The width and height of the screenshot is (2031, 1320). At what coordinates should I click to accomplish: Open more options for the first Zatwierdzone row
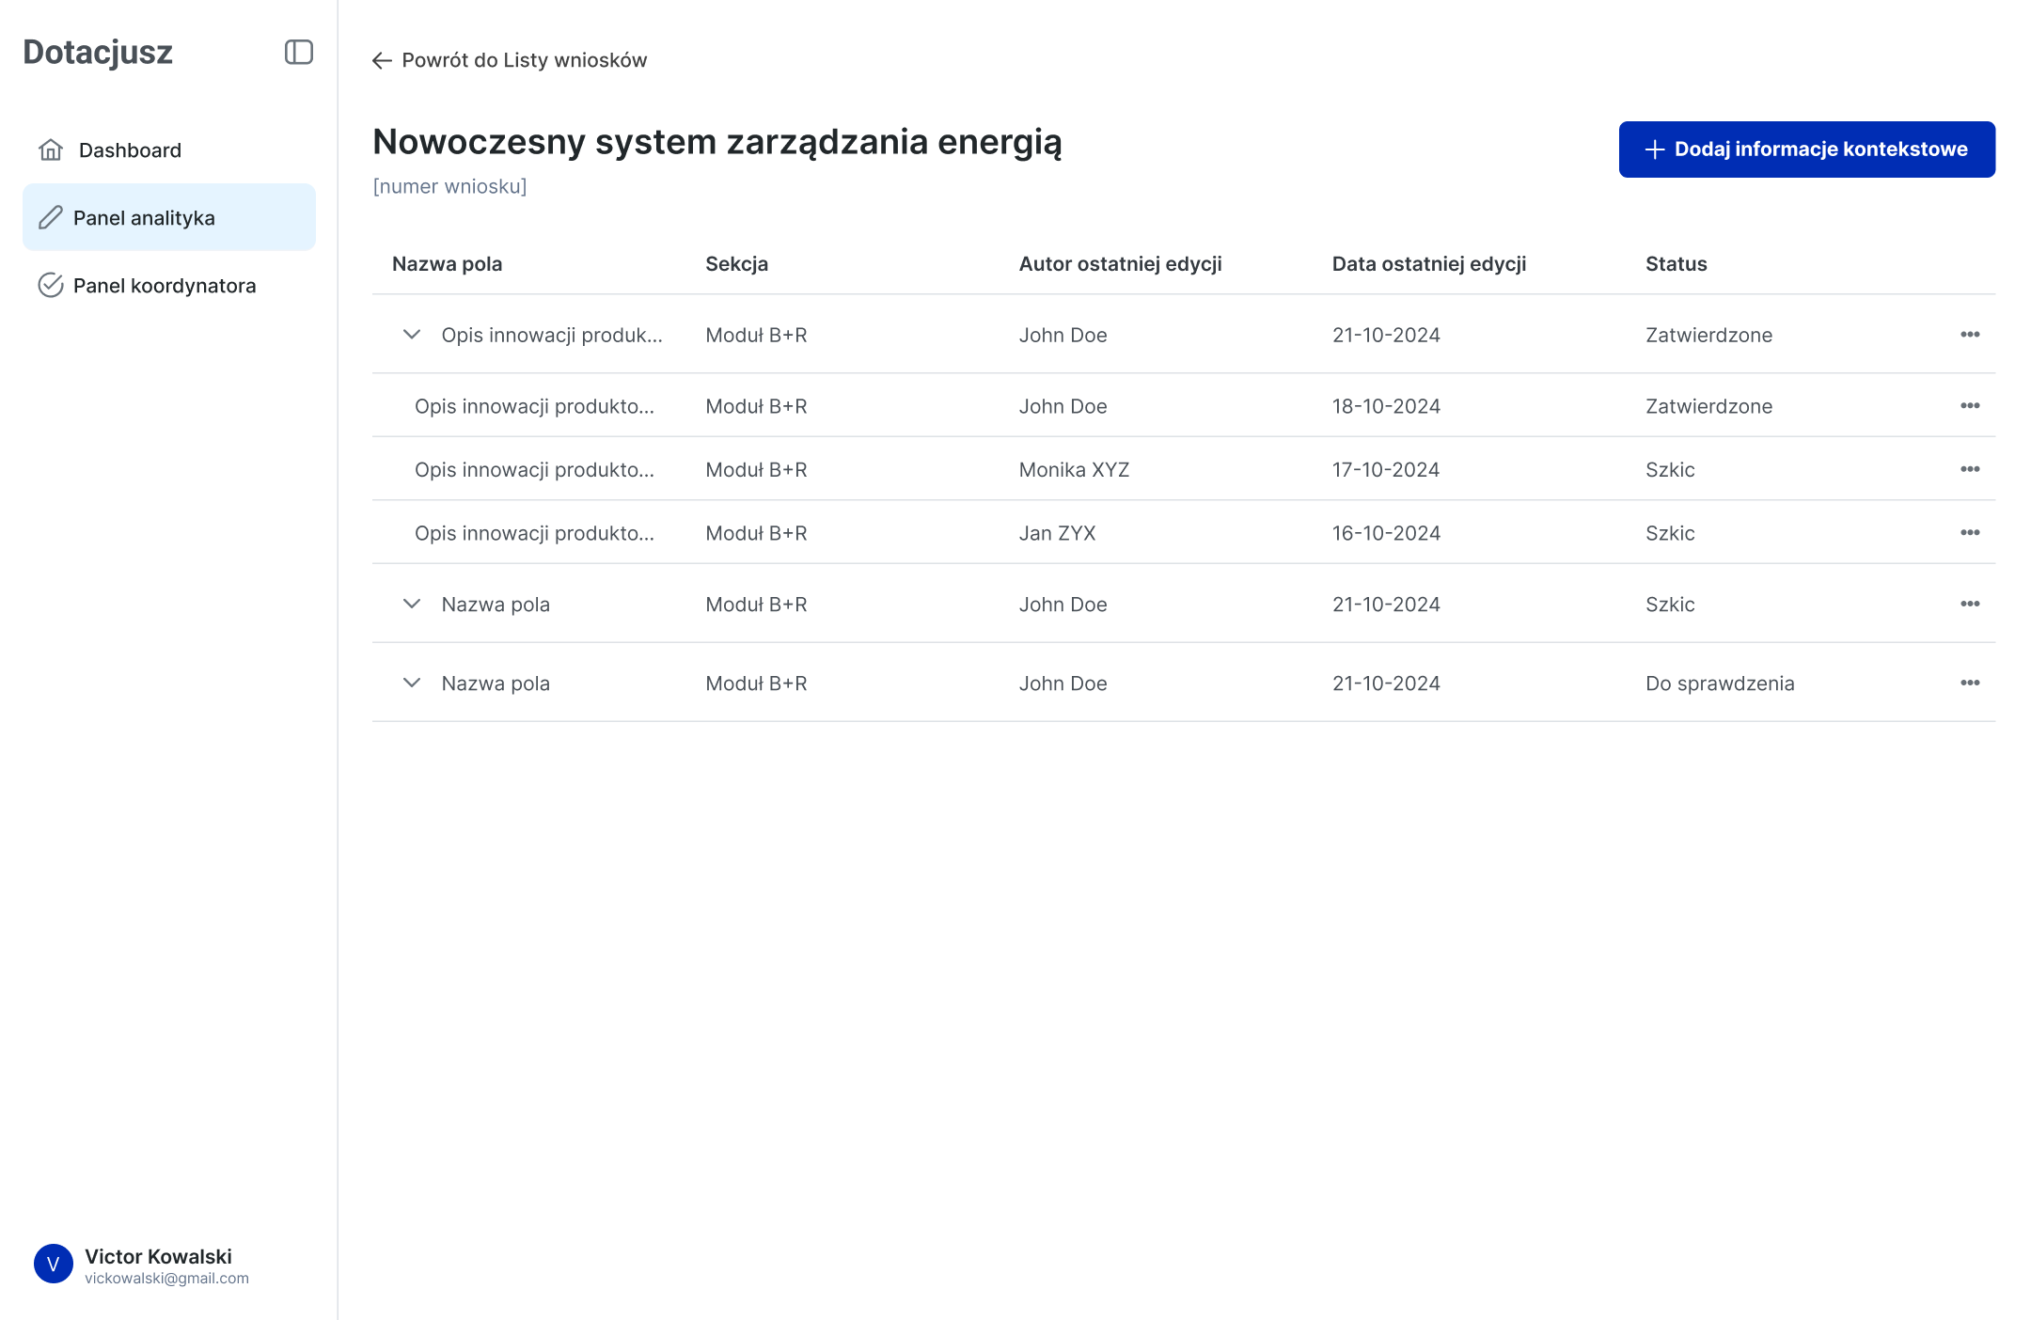click(1970, 335)
